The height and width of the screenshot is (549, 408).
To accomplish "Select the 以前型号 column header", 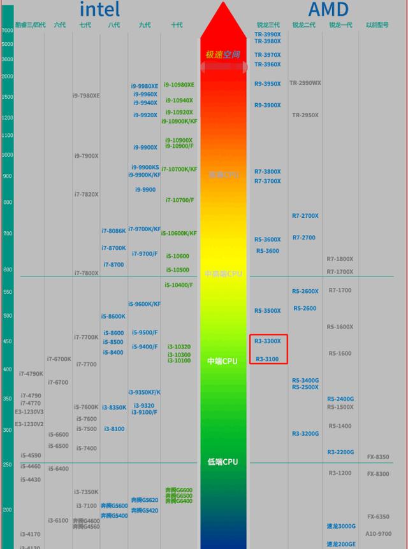I will pos(377,25).
